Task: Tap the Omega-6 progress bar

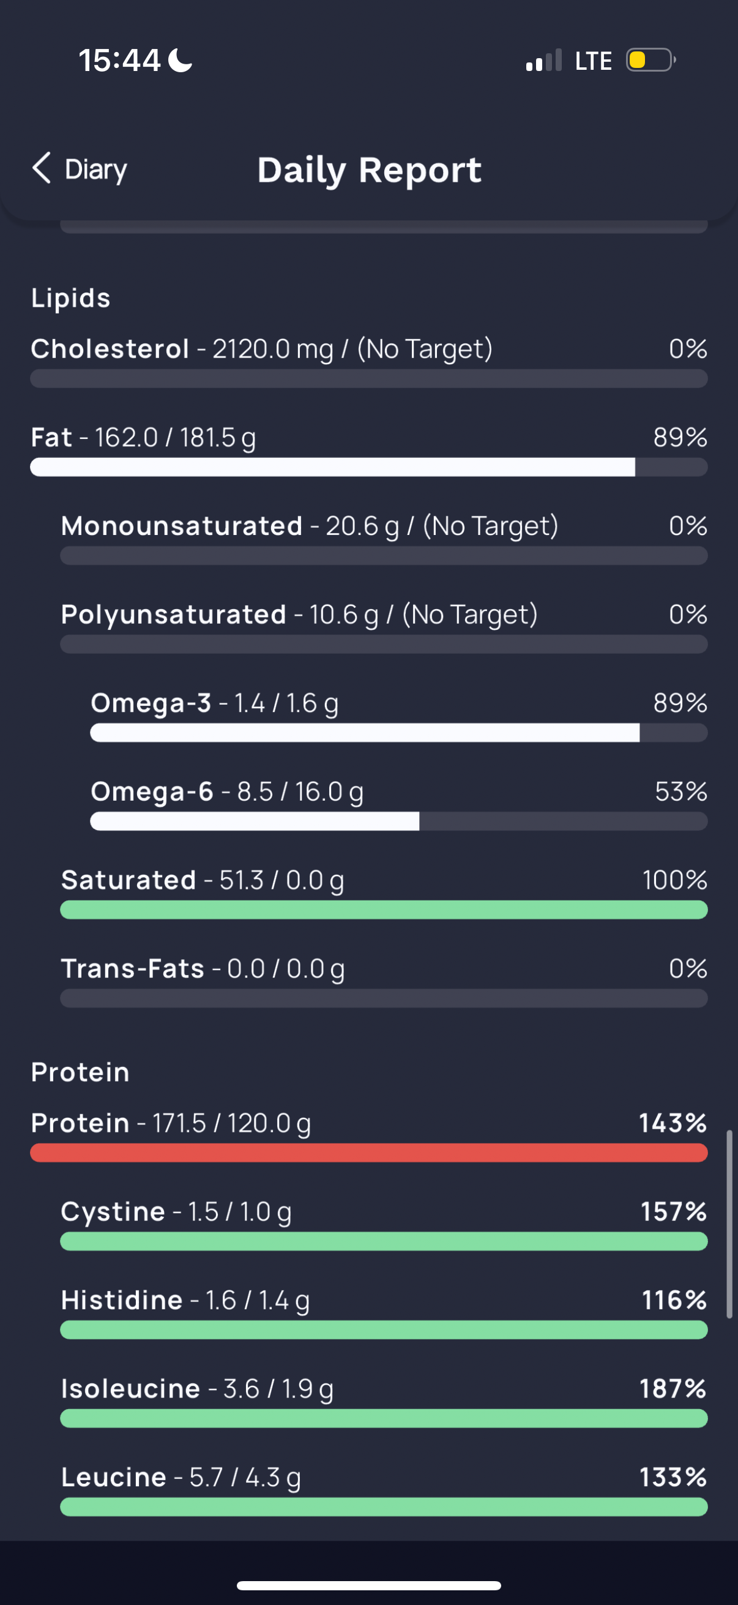Action: (398, 821)
